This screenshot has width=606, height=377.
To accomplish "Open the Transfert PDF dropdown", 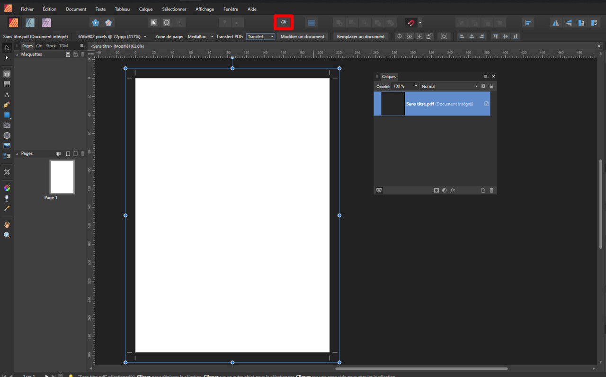I will click(x=260, y=36).
